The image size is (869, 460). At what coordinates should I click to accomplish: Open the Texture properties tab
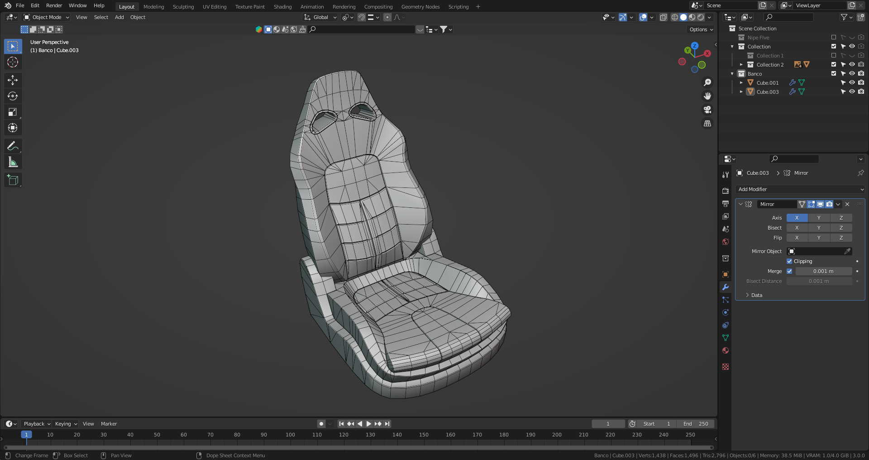(726, 367)
